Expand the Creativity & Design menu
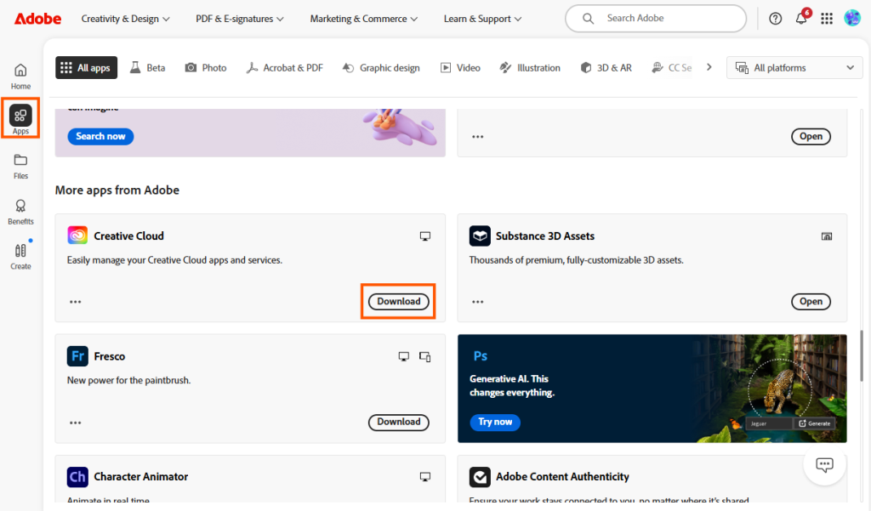The image size is (871, 511). click(126, 19)
